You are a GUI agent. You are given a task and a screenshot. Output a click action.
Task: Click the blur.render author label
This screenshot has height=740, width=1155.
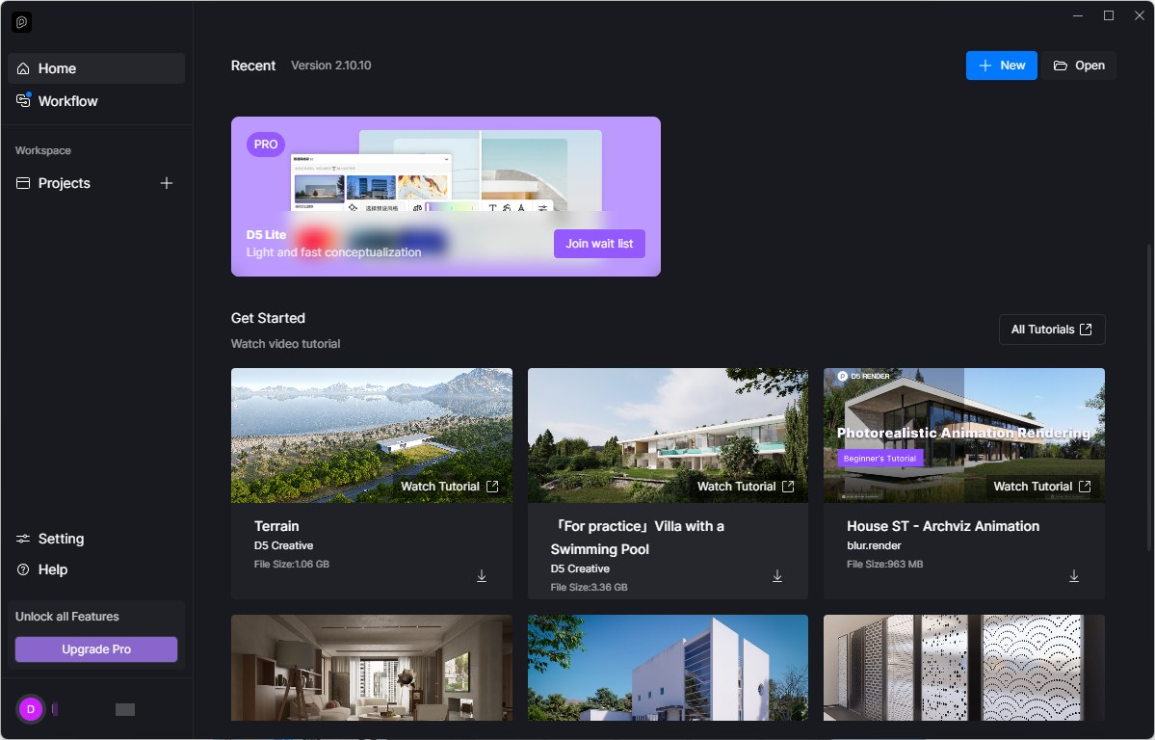pos(874,546)
